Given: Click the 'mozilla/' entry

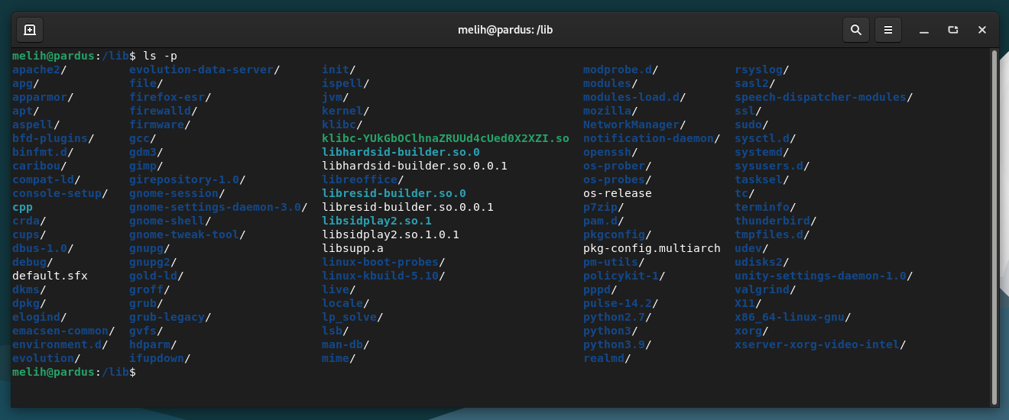Looking at the screenshot, I should (611, 111).
